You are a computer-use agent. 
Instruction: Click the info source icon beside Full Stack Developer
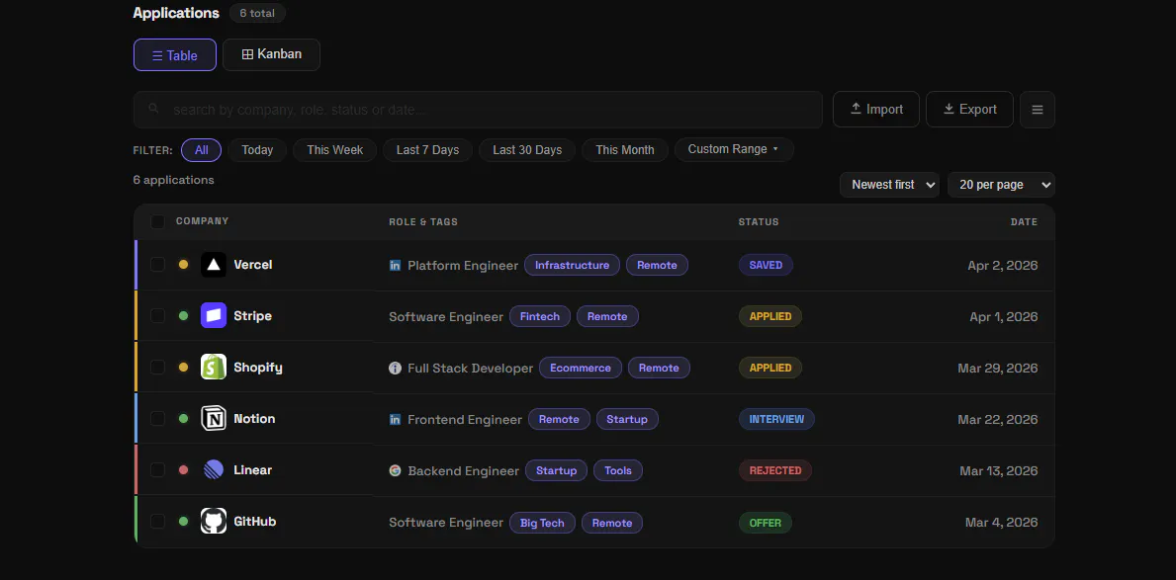coord(396,368)
